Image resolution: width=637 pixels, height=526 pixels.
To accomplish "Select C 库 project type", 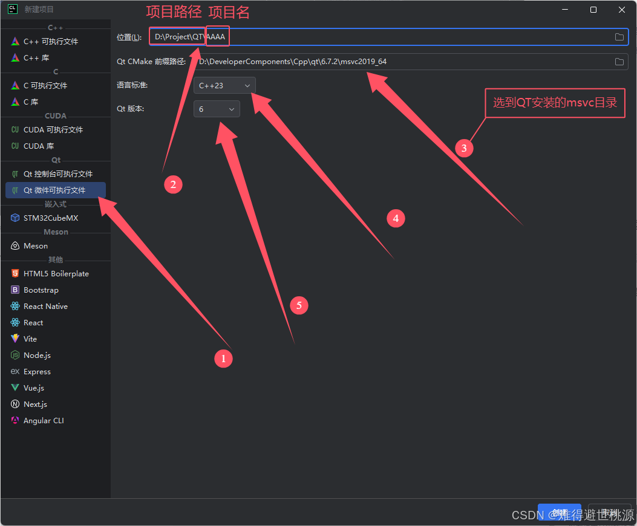I will [x=56, y=102].
